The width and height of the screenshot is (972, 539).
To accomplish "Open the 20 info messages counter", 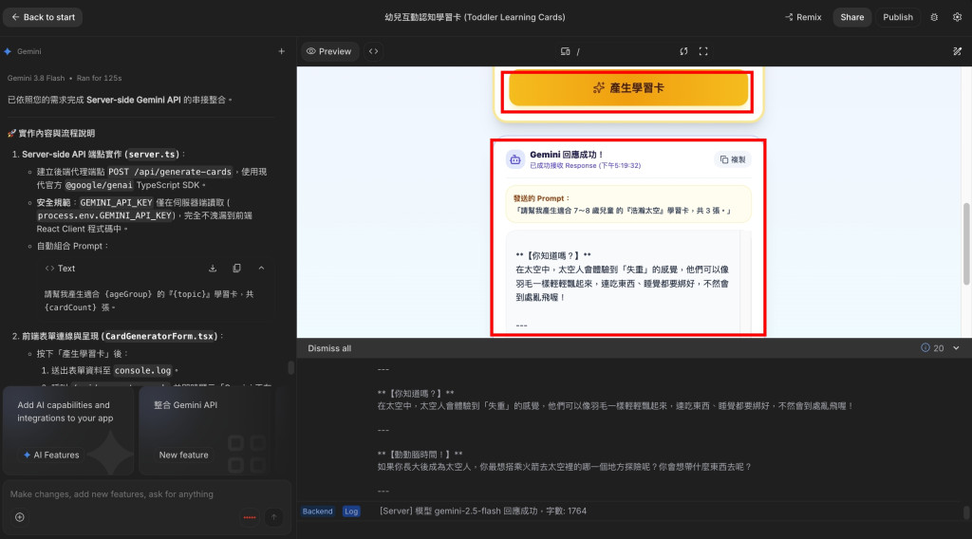I will pyautogui.click(x=932, y=348).
